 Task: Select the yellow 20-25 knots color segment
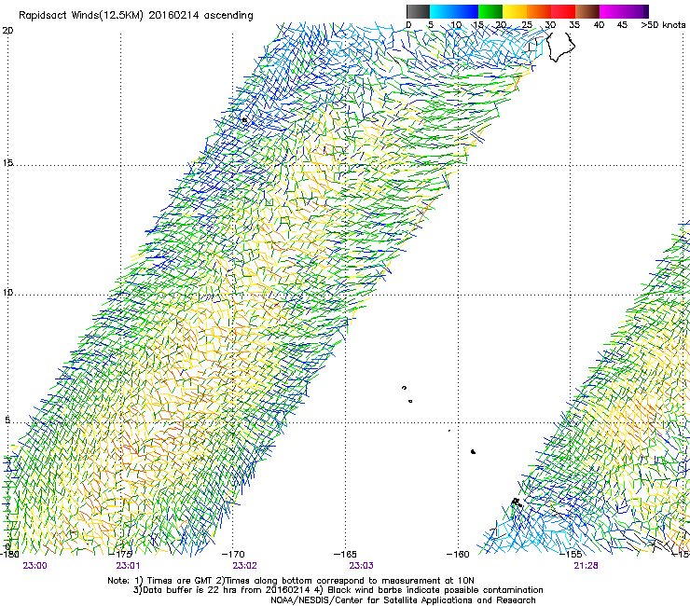point(515,11)
